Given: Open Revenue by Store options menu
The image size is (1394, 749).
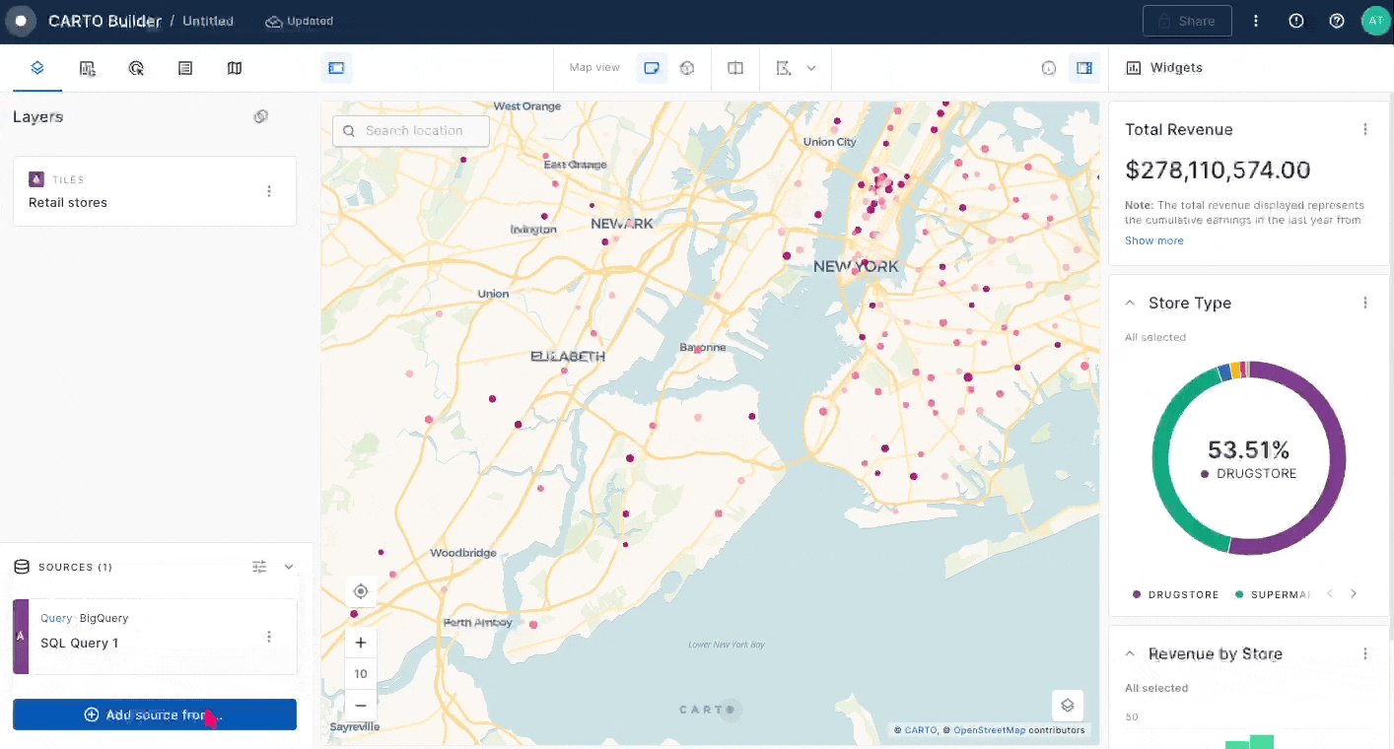Looking at the screenshot, I should point(1365,653).
